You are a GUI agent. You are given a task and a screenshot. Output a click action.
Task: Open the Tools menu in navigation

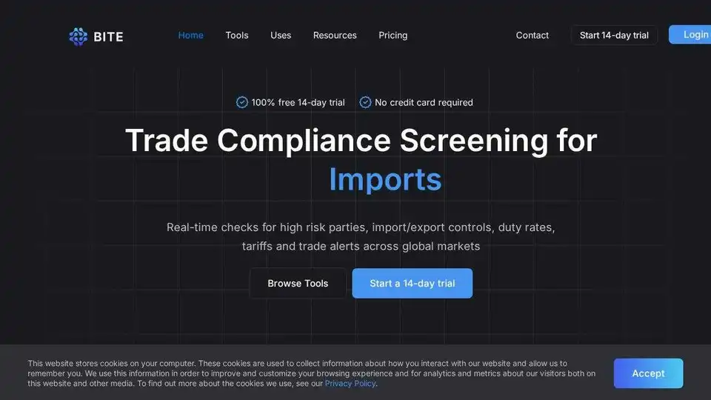237,35
